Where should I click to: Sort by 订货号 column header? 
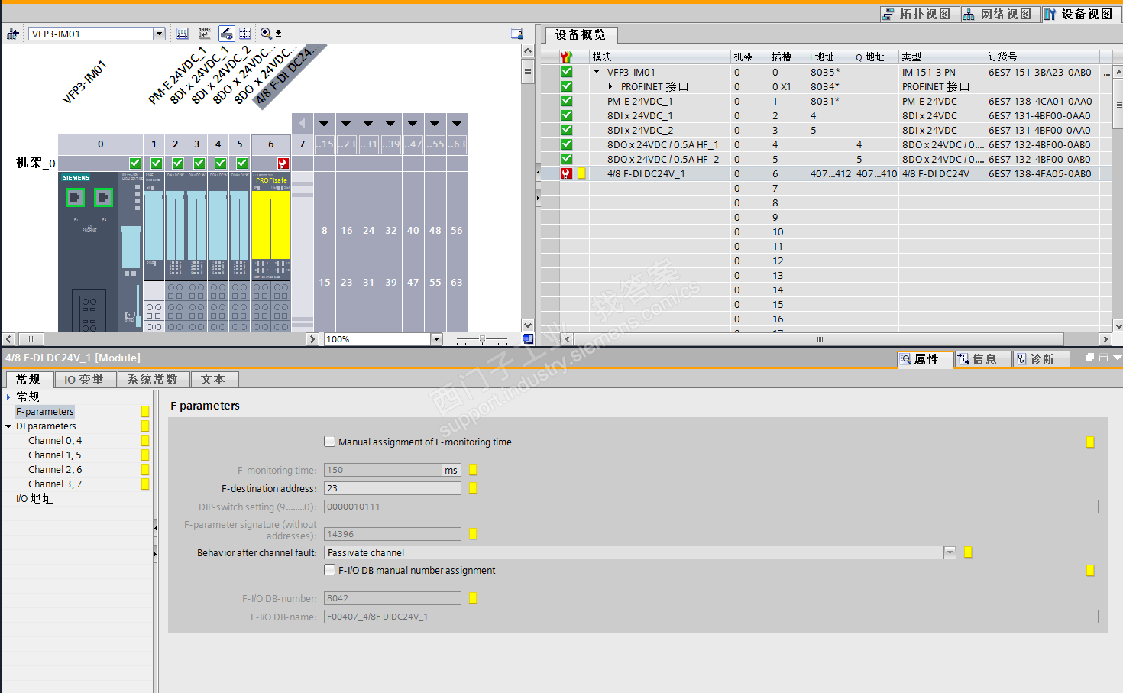pos(1042,57)
